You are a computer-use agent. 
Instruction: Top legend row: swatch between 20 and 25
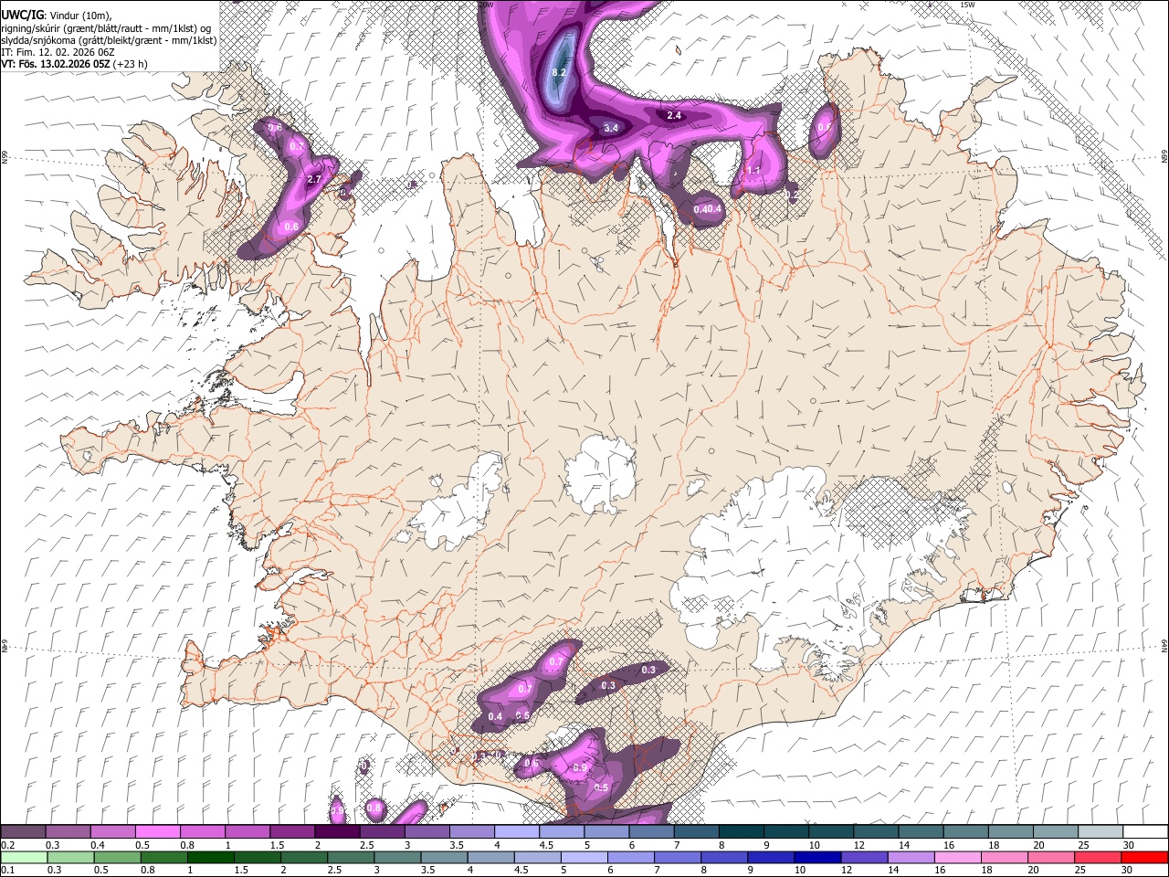click(x=1055, y=832)
